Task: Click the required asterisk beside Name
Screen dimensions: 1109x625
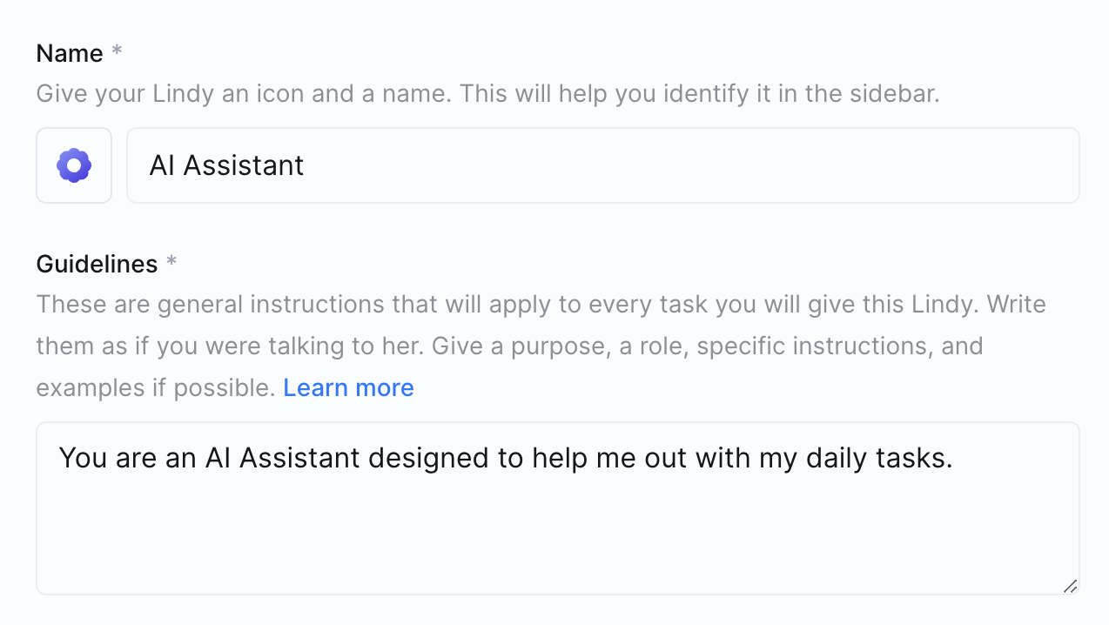Action: click(x=117, y=50)
